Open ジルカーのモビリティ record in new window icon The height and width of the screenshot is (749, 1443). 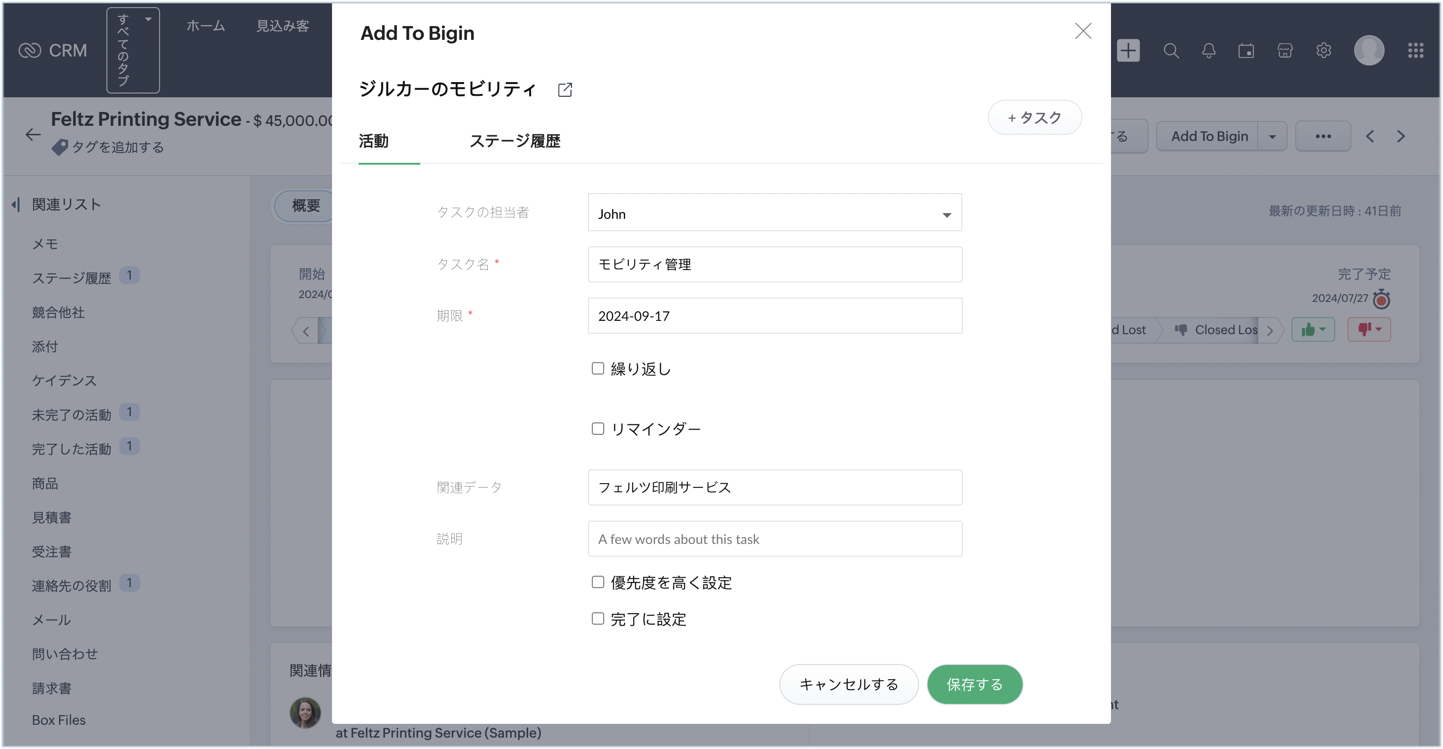pos(565,90)
